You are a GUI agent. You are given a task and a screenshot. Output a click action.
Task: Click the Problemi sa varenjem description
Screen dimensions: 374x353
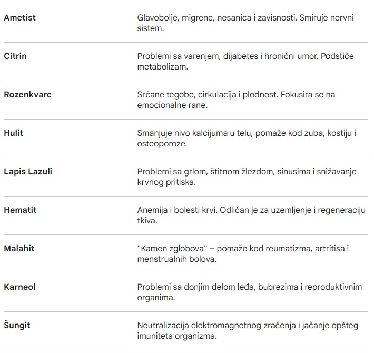(245, 61)
